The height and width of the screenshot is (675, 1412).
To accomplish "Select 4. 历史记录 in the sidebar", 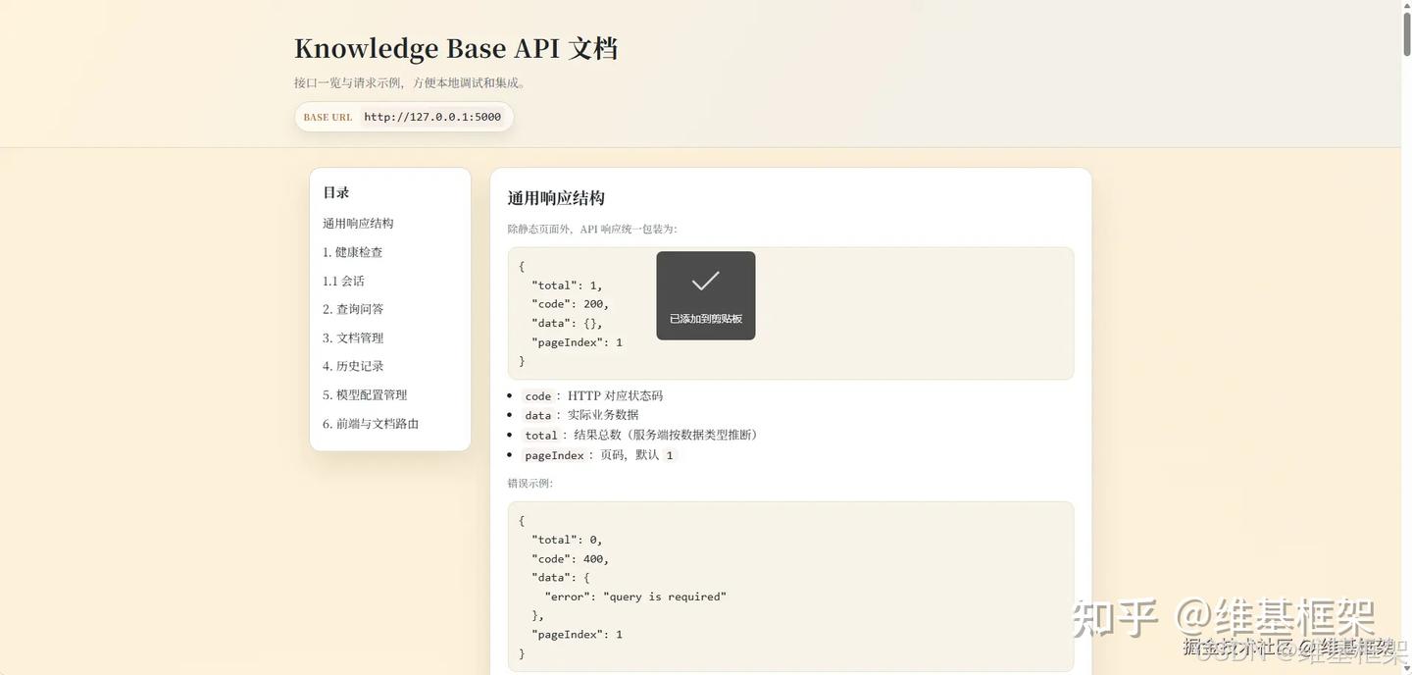I will (x=353, y=366).
